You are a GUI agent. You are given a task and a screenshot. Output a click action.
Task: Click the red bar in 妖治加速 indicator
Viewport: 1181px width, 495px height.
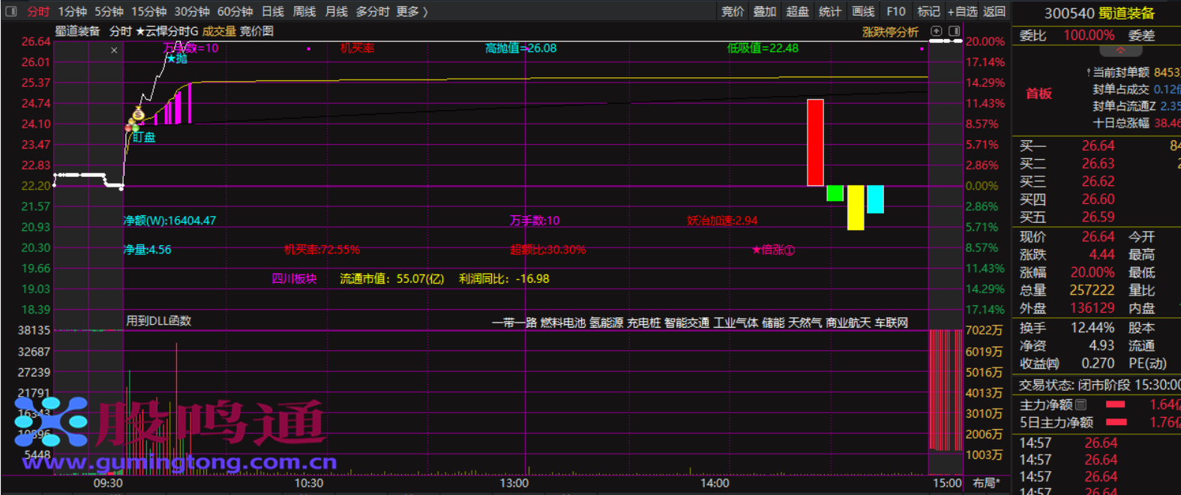click(815, 142)
